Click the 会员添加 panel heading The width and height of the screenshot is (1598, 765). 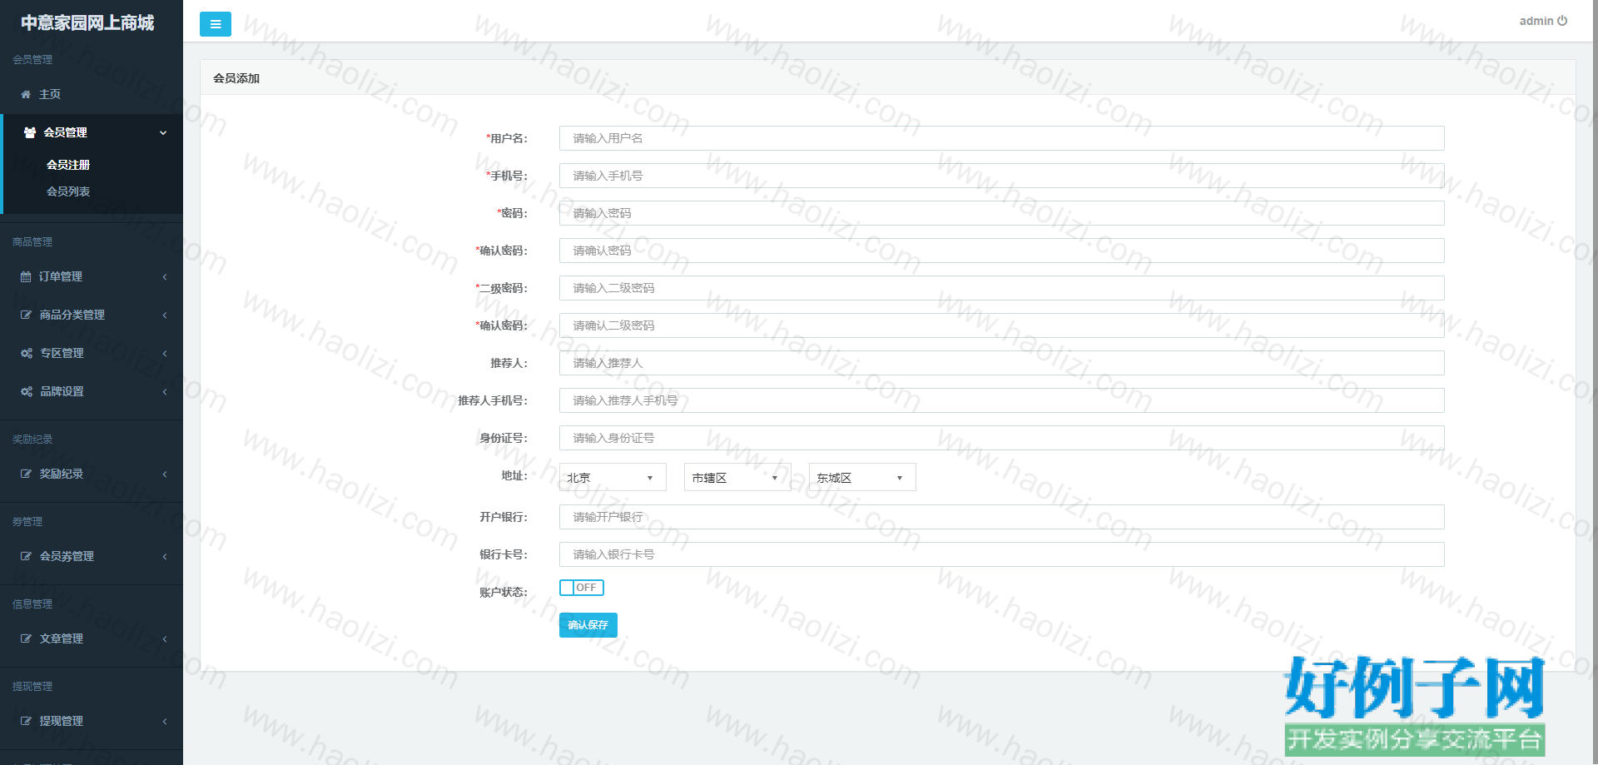click(236, 78)
